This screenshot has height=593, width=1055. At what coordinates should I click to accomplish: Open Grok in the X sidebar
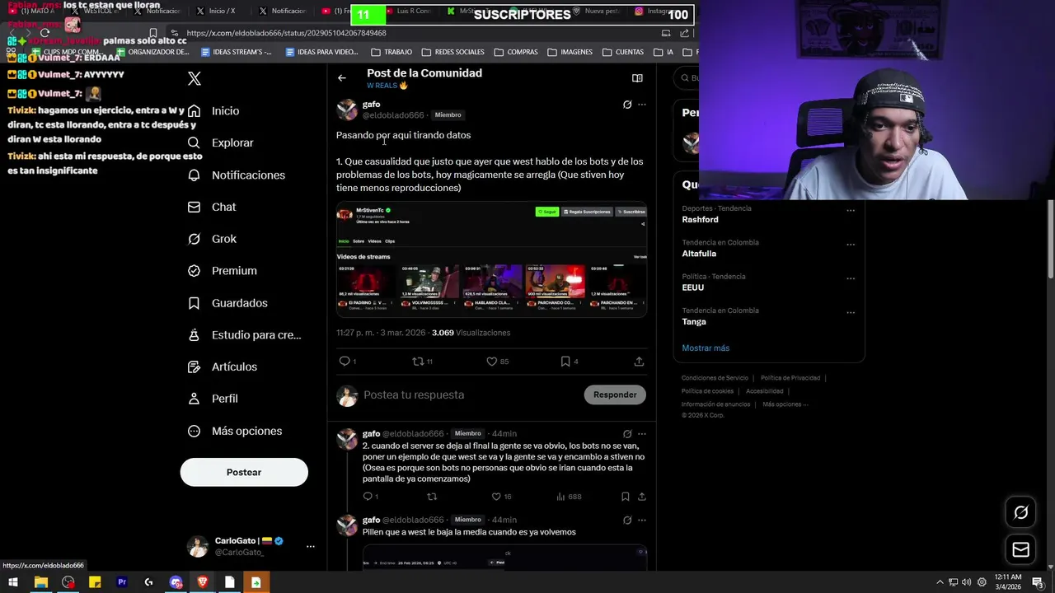point(212,239)
